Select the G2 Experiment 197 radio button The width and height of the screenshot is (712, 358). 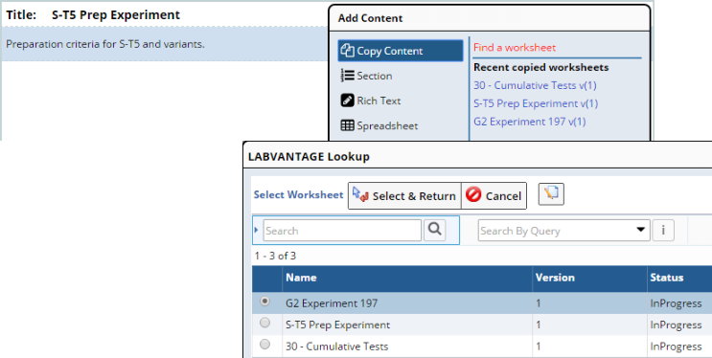pyautogui.click(x=264, y=302)
